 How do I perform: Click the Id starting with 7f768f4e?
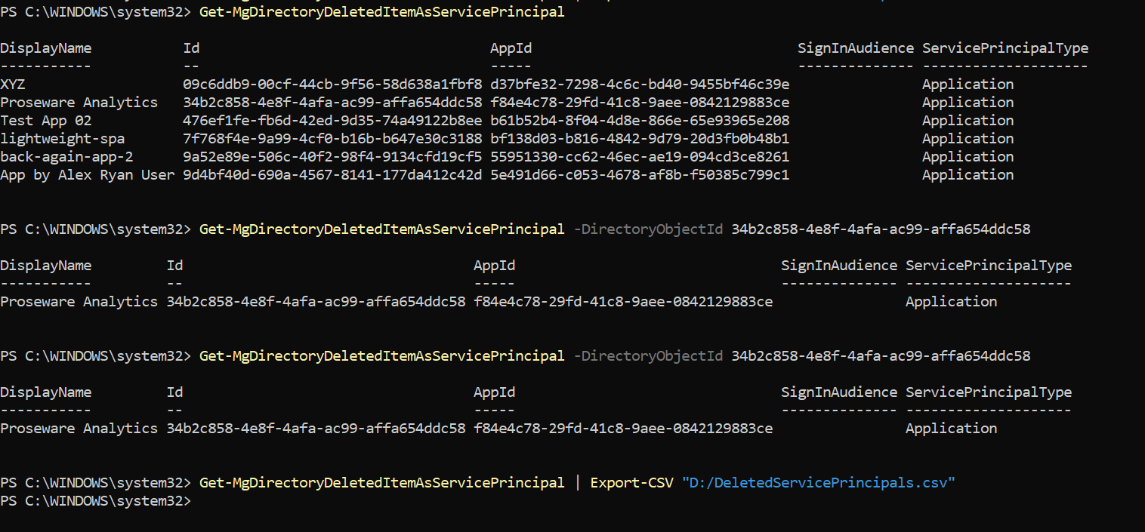point(332,138)
